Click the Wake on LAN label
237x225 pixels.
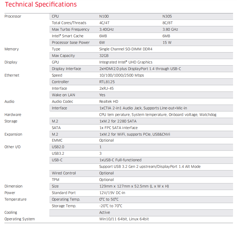click(63, 95)
